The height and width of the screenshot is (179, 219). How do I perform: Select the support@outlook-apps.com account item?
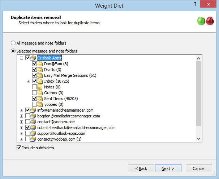coord(61,133)
